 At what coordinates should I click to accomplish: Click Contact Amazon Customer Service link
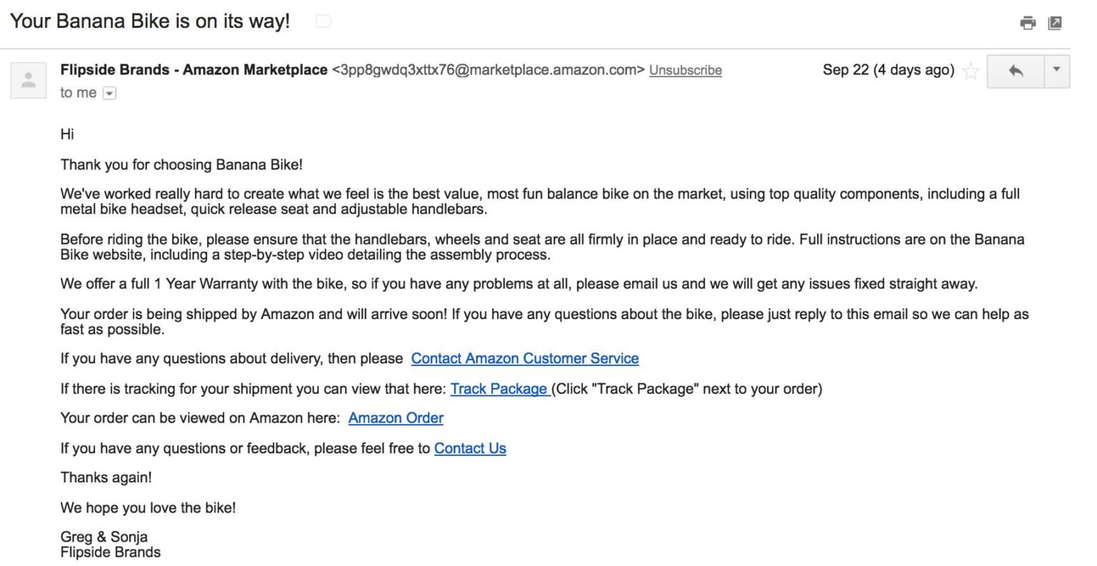[525, 358]
